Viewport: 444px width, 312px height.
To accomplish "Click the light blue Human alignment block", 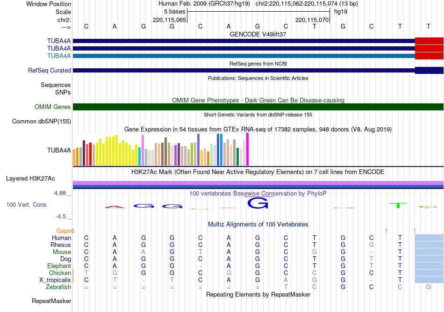I will tap(429, 238).
